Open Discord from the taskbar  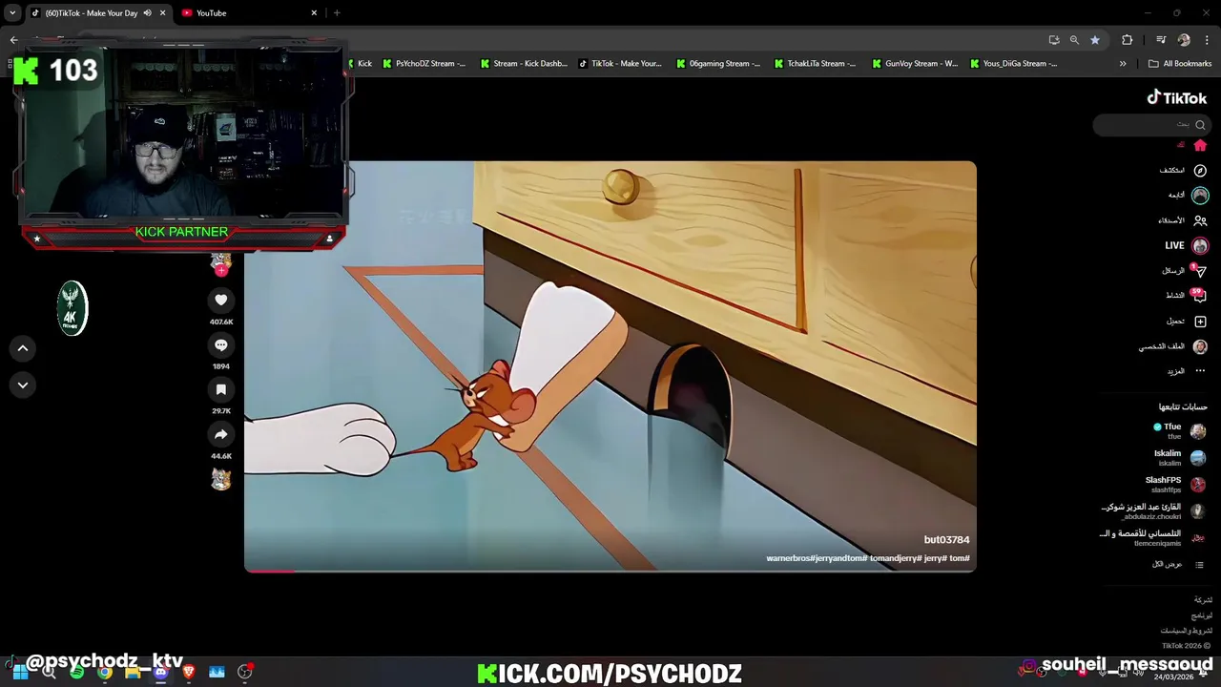[160, 672]
